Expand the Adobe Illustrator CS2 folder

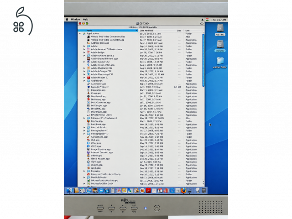pos(84,68)
